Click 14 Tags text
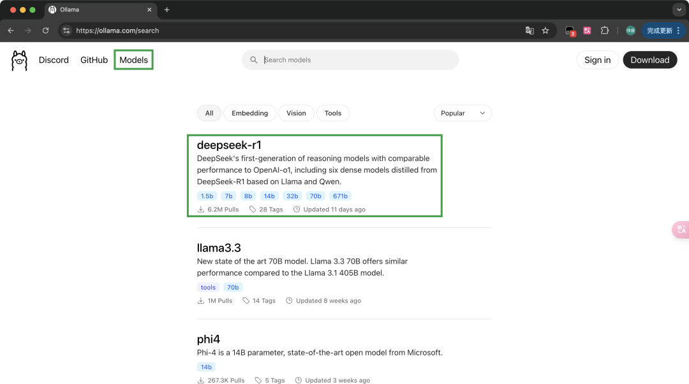This screenshot has height=384, width=689. point(264,301)
